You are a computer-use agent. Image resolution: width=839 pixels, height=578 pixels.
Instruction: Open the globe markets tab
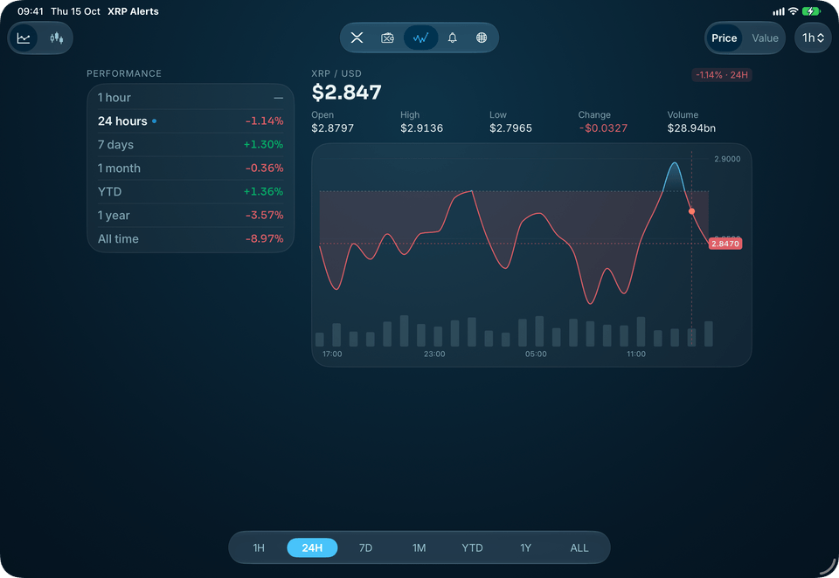coord(482,38)
